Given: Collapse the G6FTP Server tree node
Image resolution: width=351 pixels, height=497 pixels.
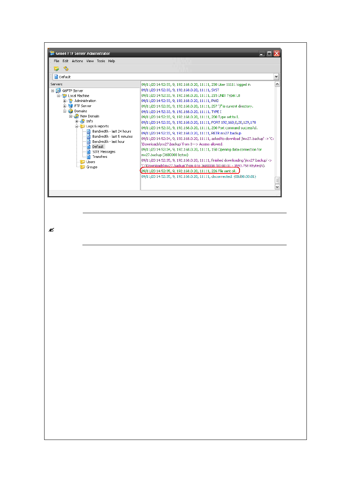Looking at the screenshot, I should pos(53,91).
